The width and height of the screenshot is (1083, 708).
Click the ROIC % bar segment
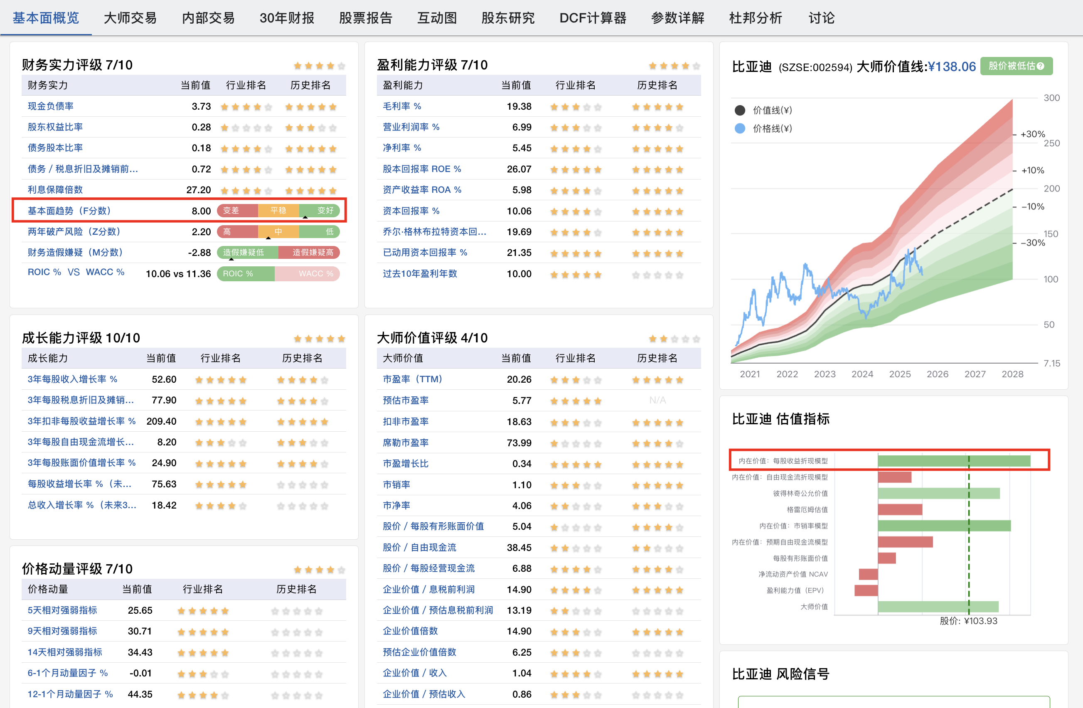(246, 273)
